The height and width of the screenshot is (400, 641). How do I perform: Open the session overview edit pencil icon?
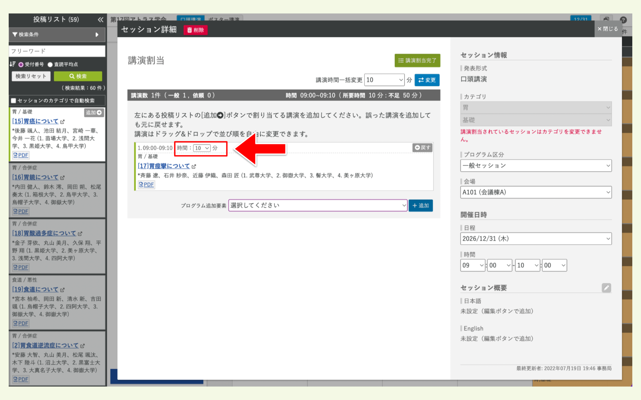pyautogui.click(x=606, y=288)
